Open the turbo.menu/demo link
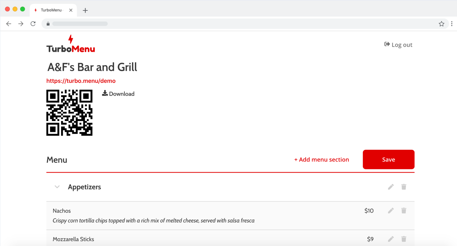This screenshot has height=246, width=457. tap(81, 81)
